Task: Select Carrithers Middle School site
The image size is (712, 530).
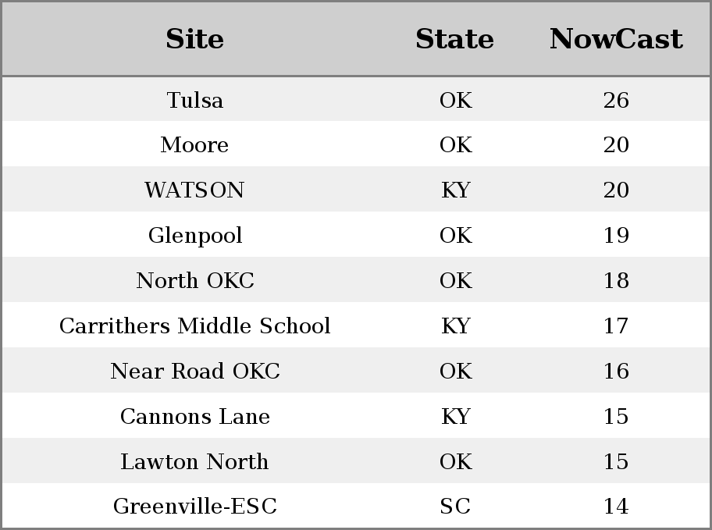Action: pyautogui.click(x=195, y=325)
